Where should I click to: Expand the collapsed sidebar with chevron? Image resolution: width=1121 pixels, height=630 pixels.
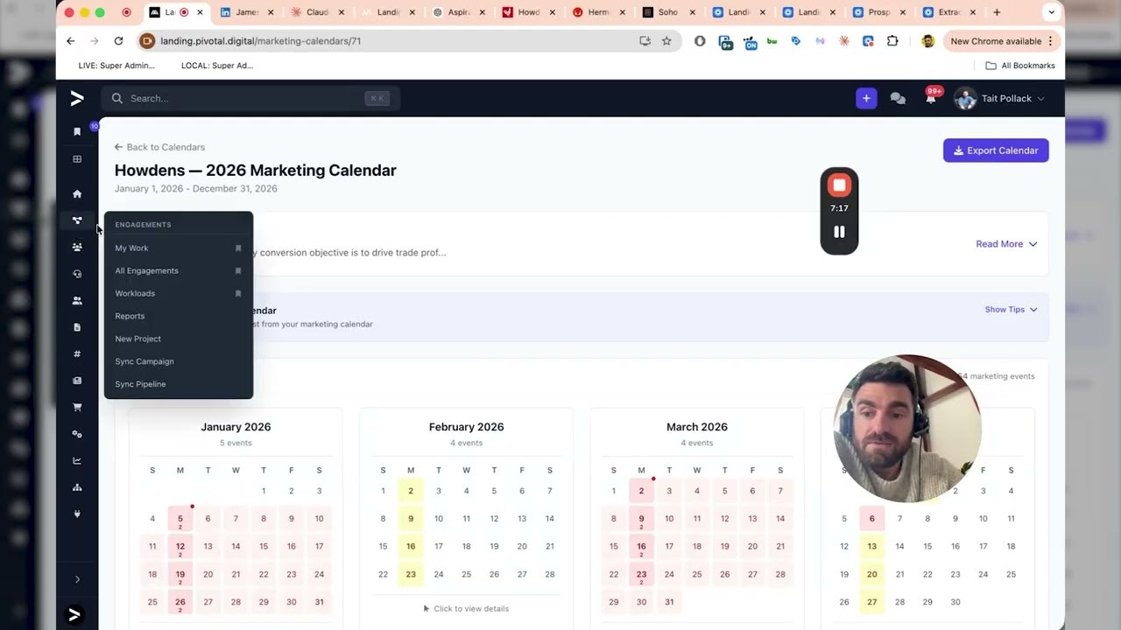pos(77,579)
